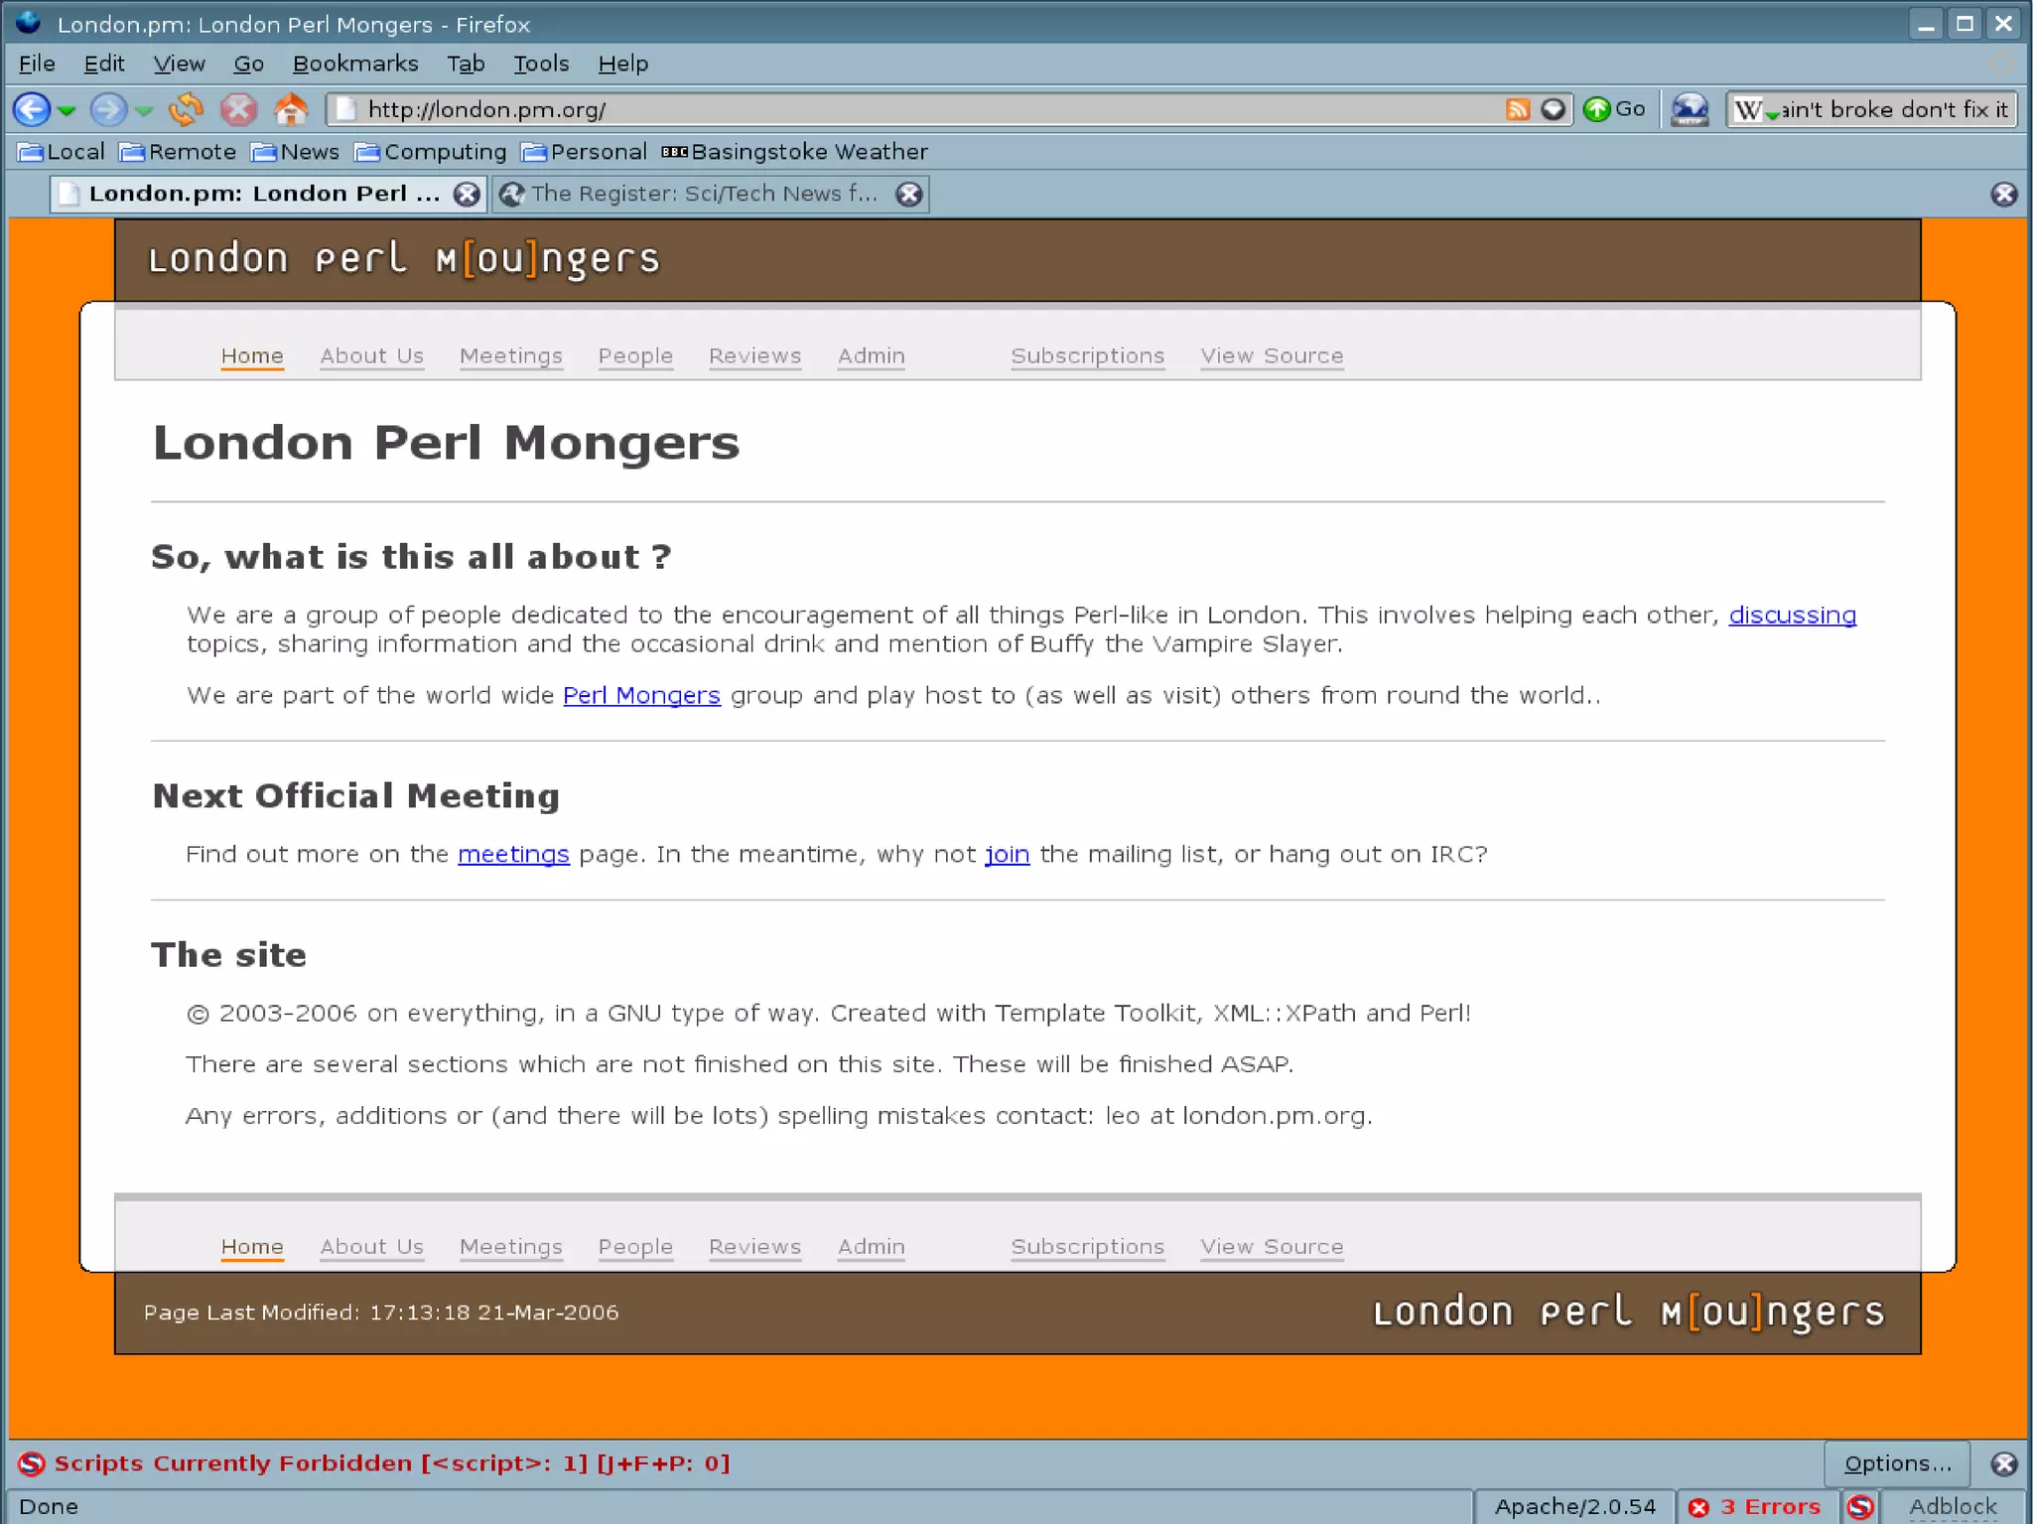Click the Back navigation arrow
The height and width of the screenshot is (1524, 2033).
pyautogui.click(x=32, y=109)
